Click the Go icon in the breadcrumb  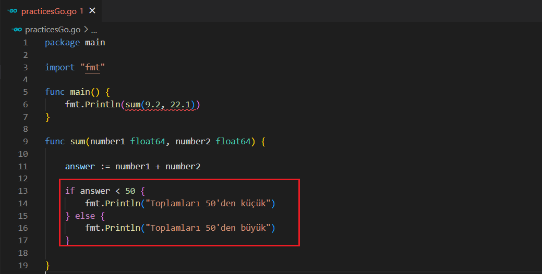(x=18, y=30)
